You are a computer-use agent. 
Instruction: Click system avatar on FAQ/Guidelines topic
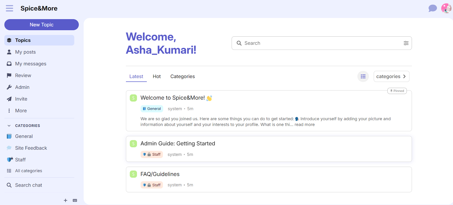(x=133, y=174)
